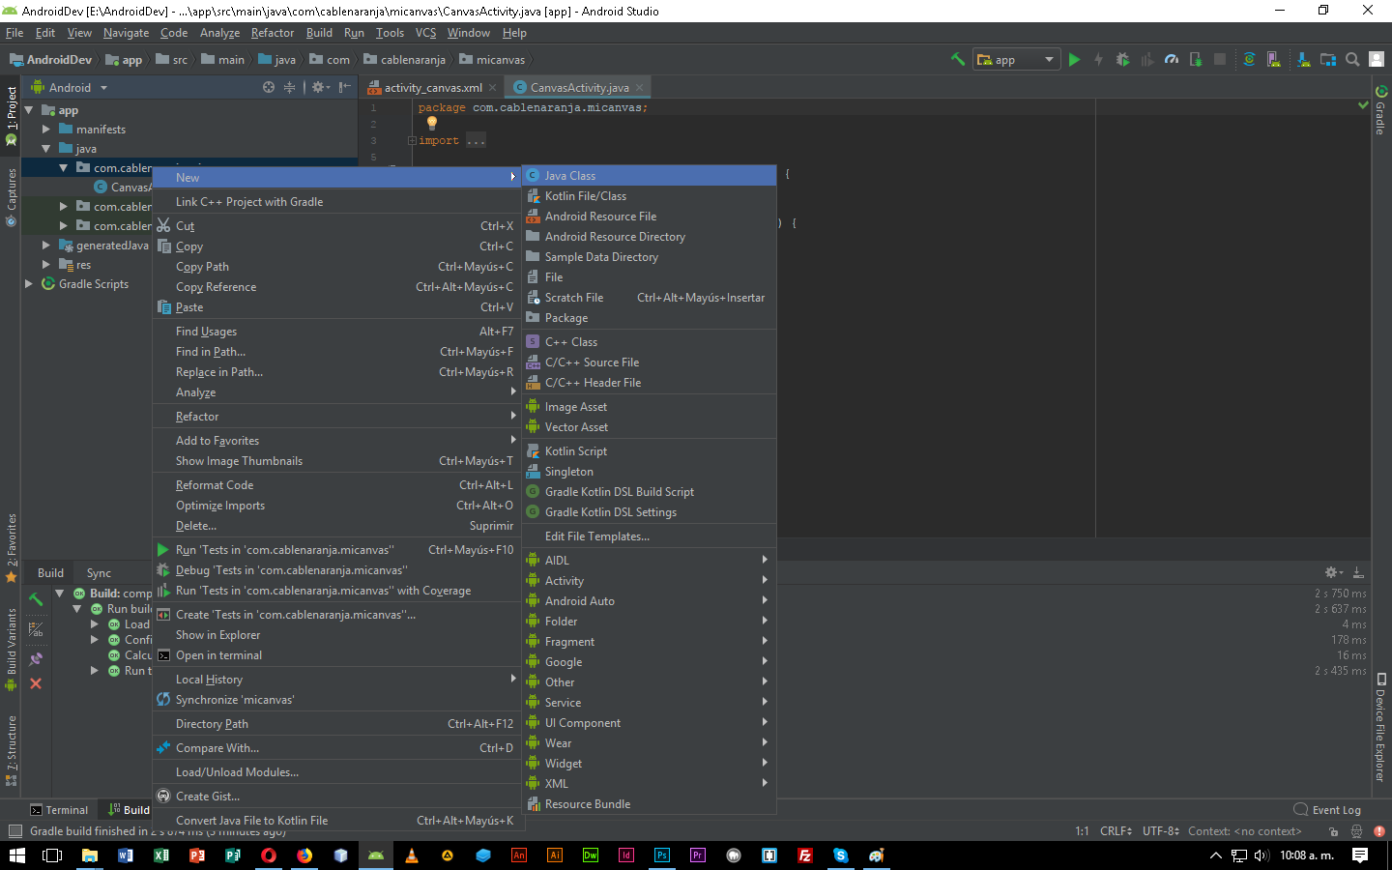The height and width of the screenshot is (870, 1392).
Task: Collapse the 'Run build' node in Build output
Action: tap(77, 609)
